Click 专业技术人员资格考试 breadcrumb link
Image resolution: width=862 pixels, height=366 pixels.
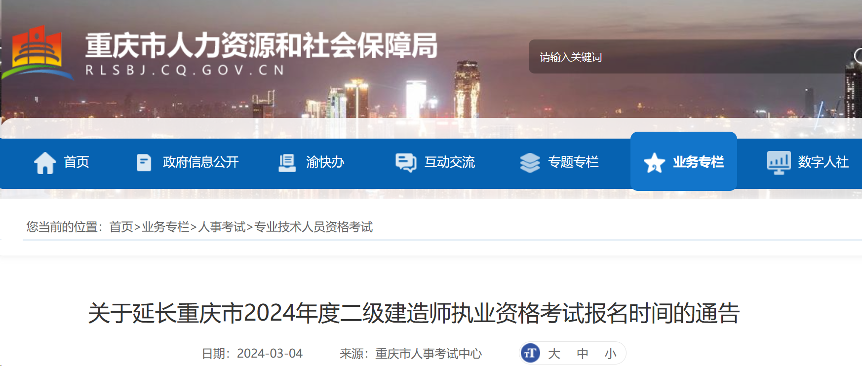[313, 227]
